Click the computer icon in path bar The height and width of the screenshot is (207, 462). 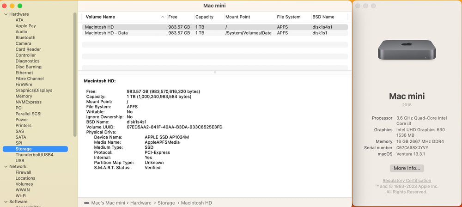tap(87, 203)
